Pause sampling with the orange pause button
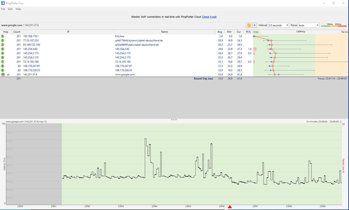Screen dimensions: 349x210 (249, 25)
